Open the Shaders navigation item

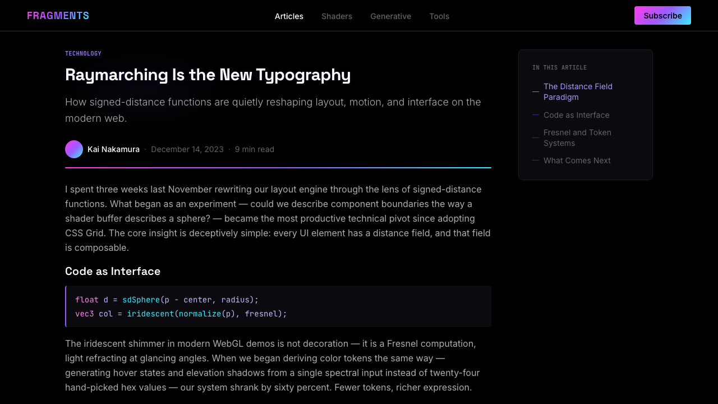pos(337,16)
